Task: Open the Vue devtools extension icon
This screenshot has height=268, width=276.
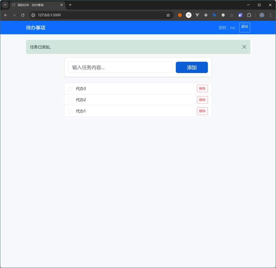Action: point(197,15)
